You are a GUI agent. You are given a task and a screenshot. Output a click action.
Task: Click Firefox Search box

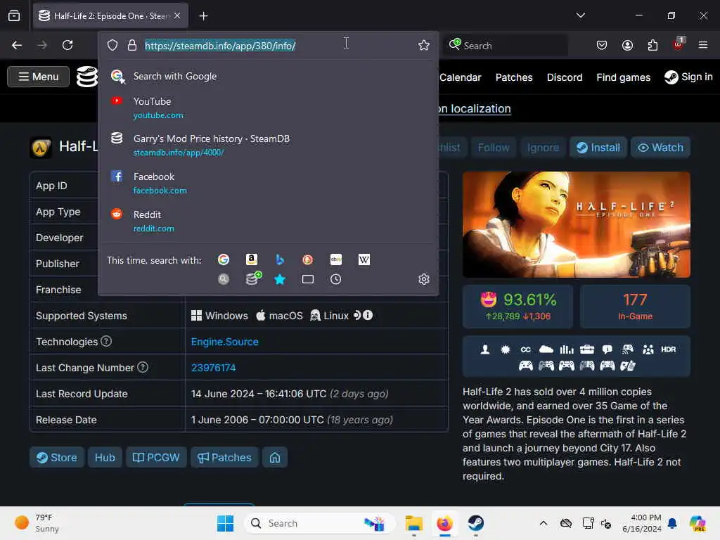click(x=505, y=46)
